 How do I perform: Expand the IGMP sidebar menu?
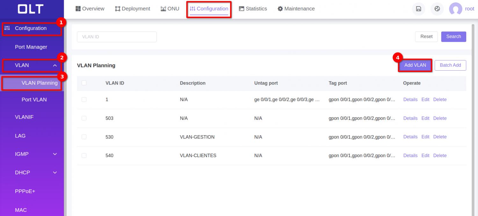click(55, 154)
